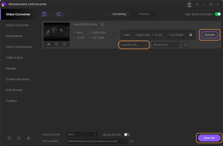The width and height of the screenshot is (223, 146).
Task: Open output settings gear icon
Action: 190,35
